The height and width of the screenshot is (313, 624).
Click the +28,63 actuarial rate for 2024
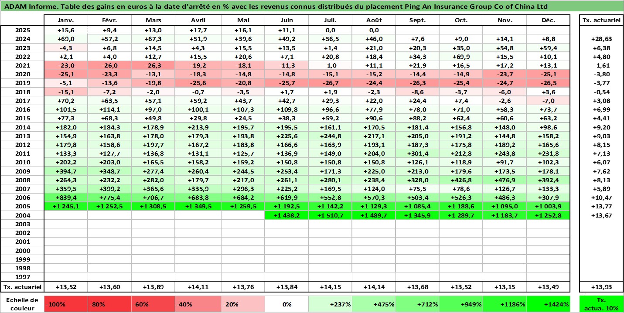click(x=601, y=39)
